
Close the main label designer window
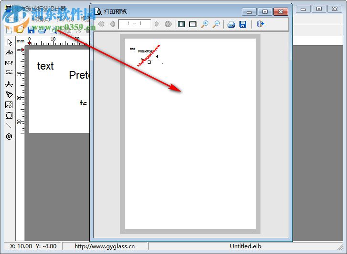pos(335,9)
